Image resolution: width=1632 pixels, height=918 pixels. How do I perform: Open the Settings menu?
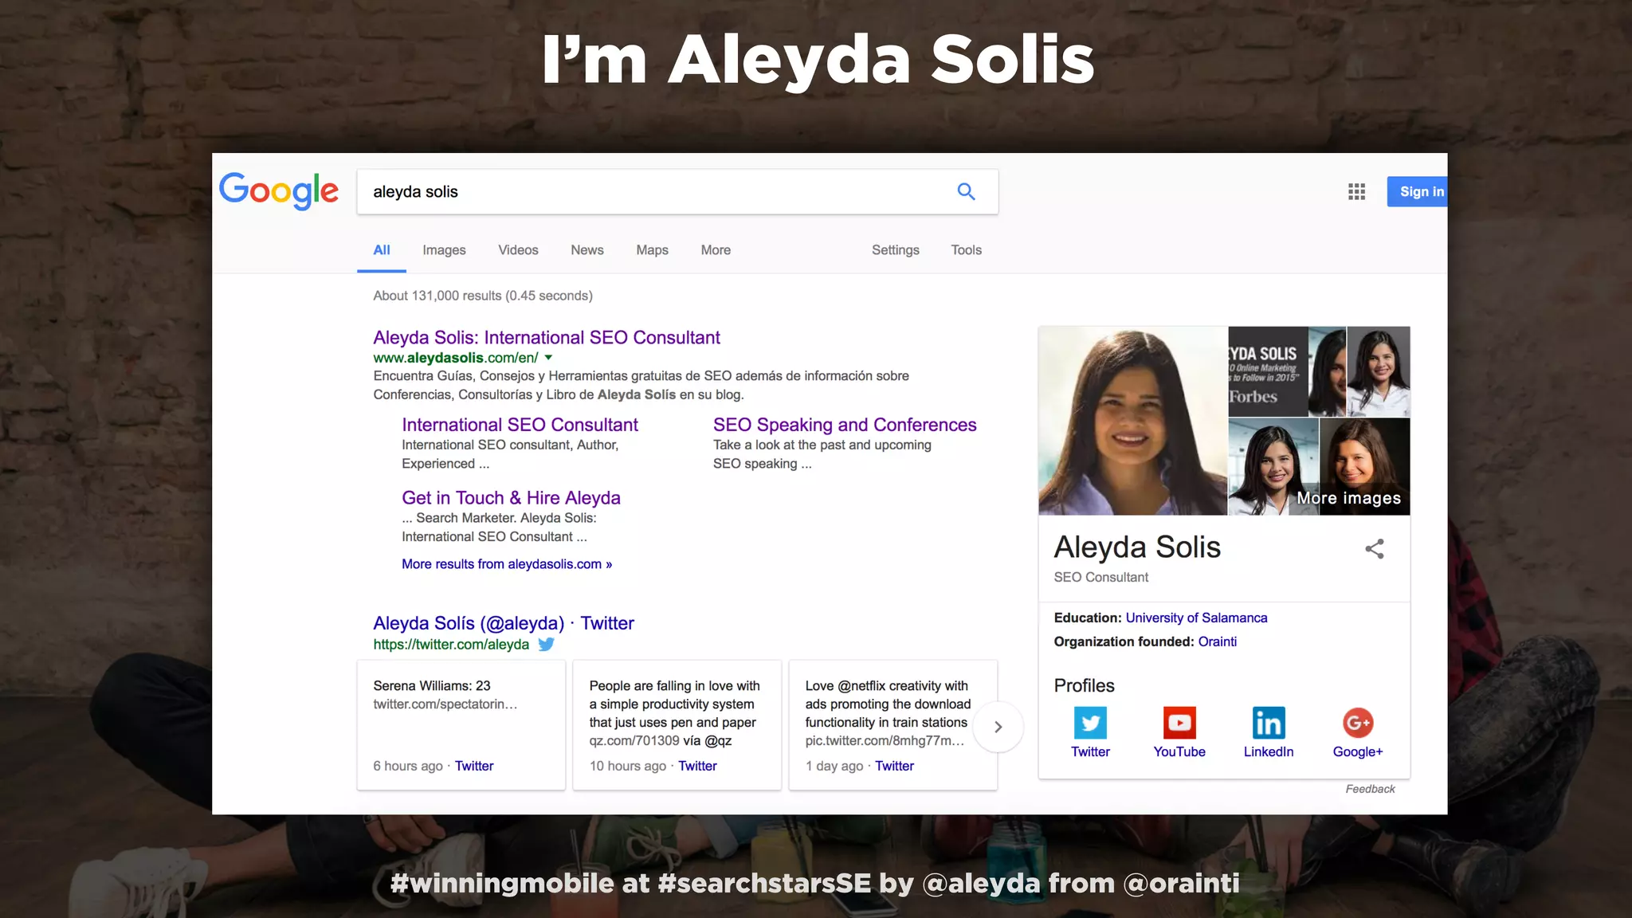point(895,250)
